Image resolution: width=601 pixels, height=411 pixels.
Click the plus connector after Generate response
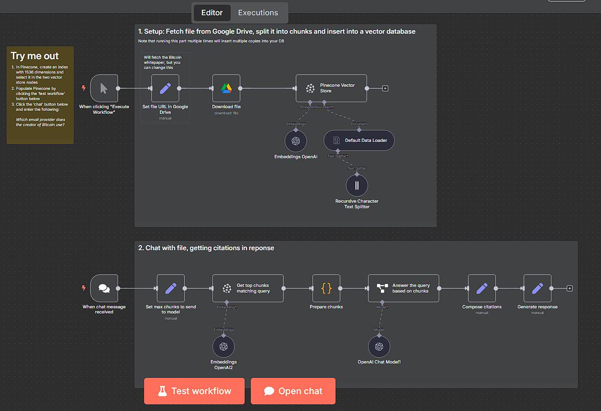(569, 288)
